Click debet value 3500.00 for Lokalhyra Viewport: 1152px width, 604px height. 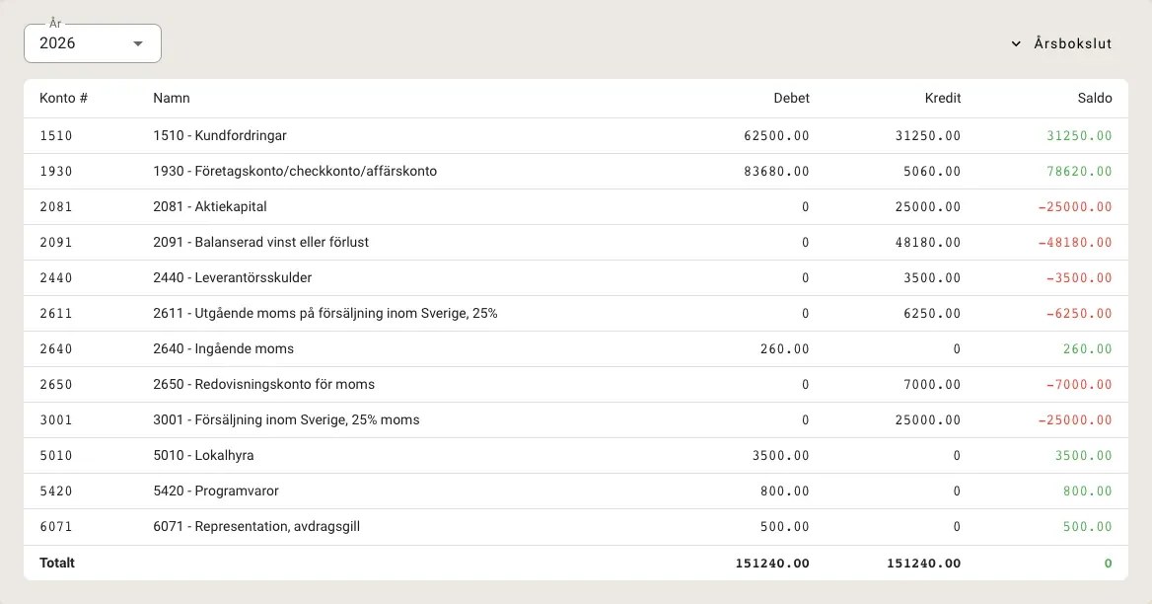pyautogui.click(x=781, y=456)
